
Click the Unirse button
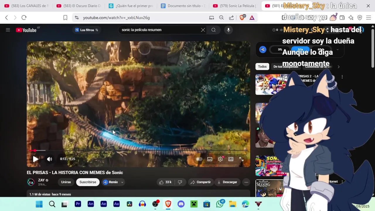coord(66,182)
